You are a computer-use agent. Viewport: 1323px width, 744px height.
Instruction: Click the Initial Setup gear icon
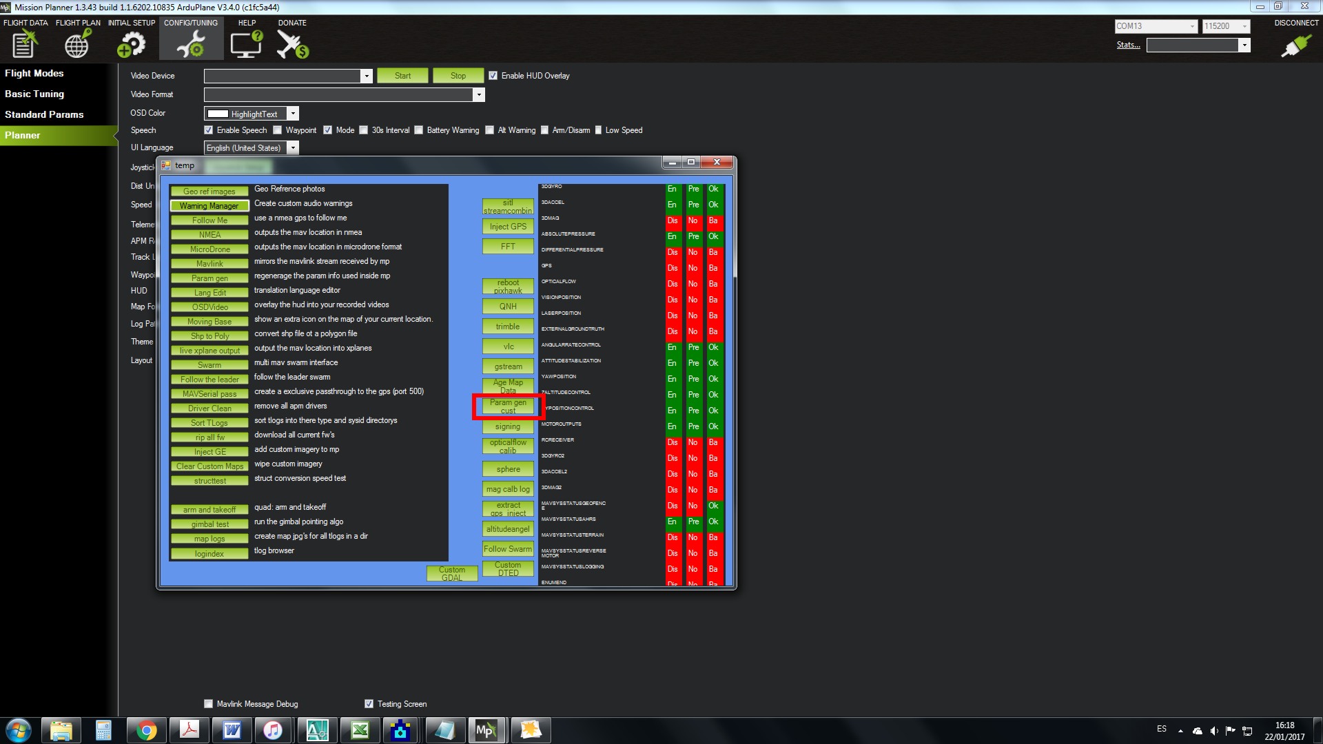point(131,45)
